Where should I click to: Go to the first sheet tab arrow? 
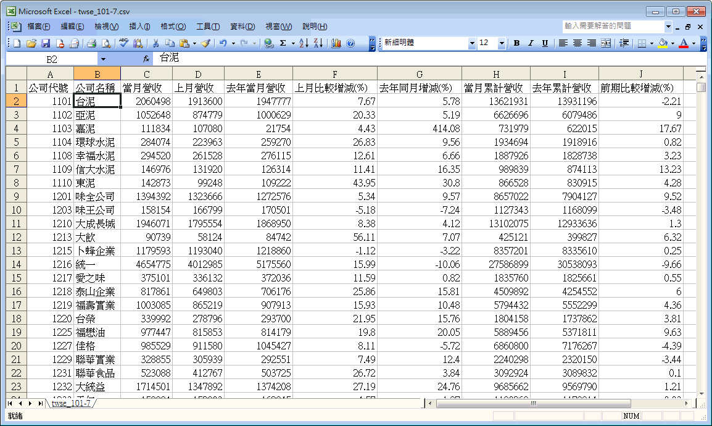point(10,403)
